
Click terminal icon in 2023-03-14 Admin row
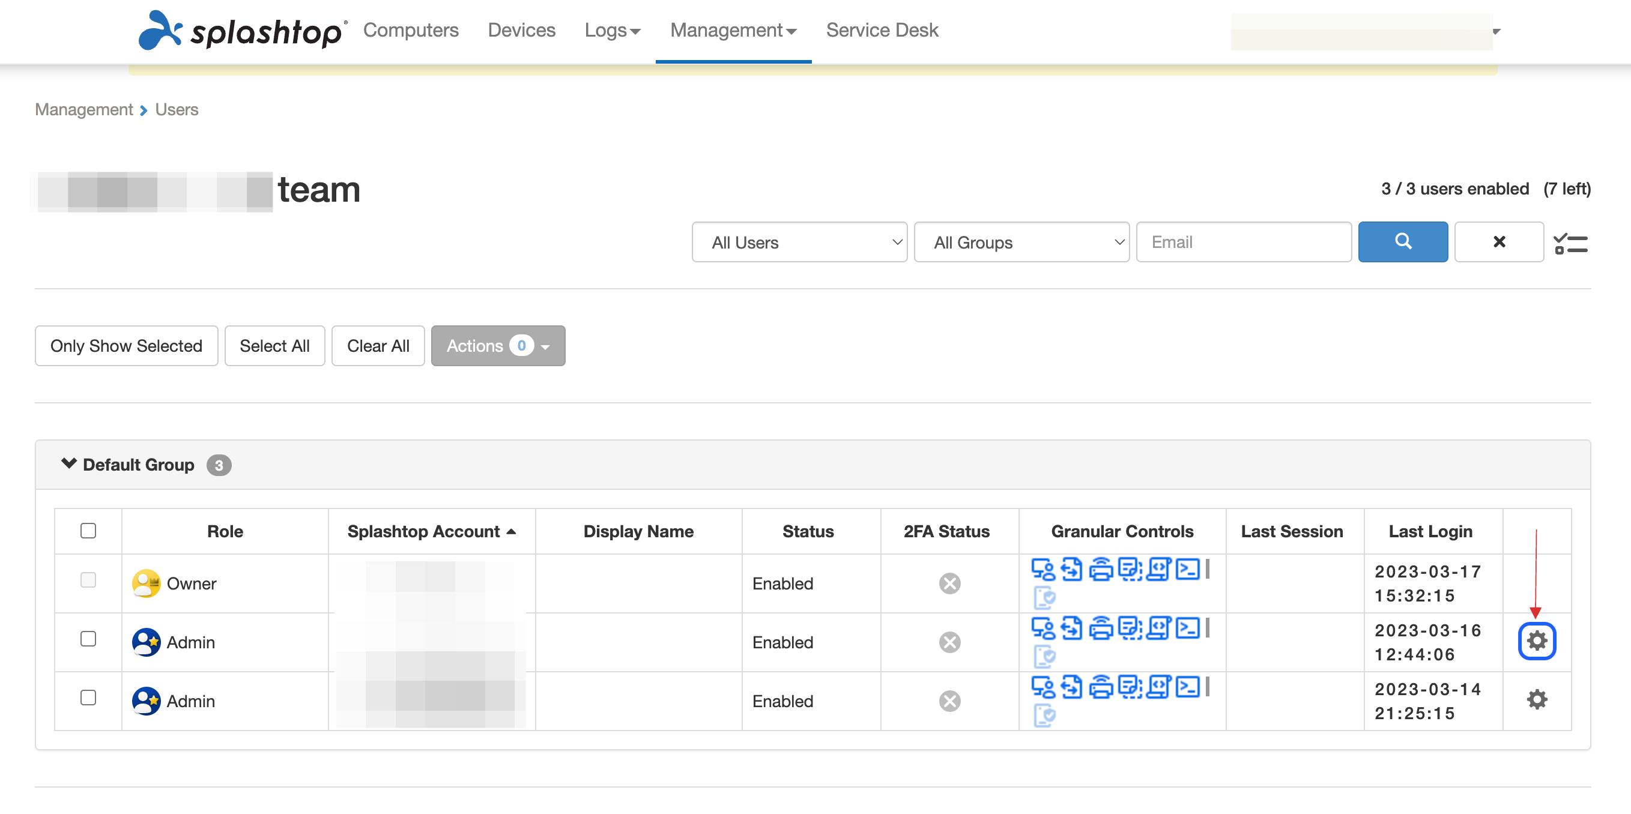pyautogui.click(x=1187, y=687)
